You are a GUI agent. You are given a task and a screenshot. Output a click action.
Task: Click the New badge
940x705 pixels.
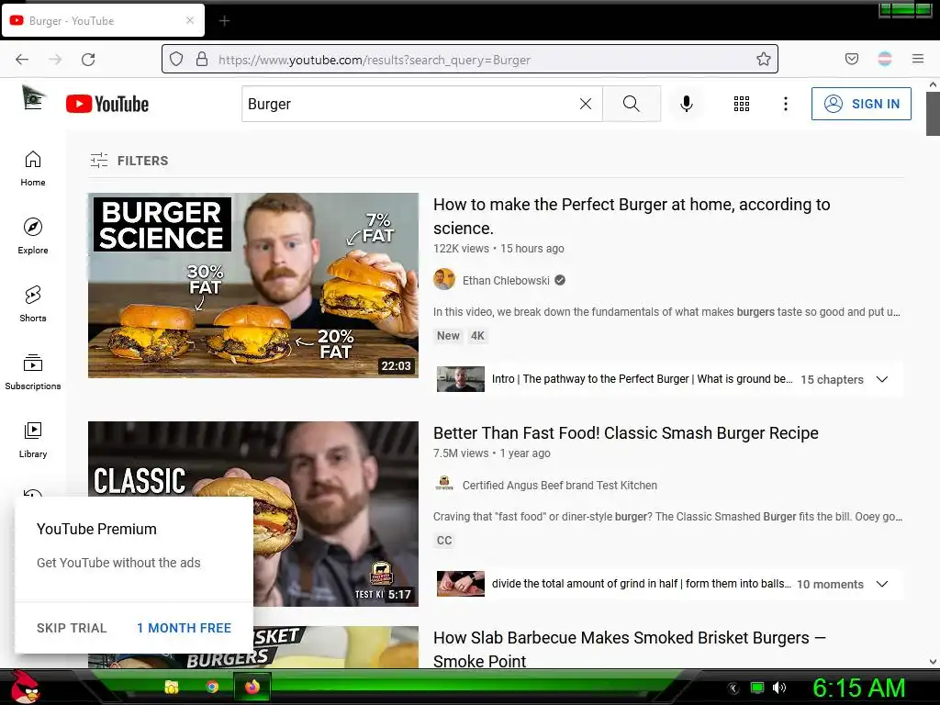[x=448, y=336]
